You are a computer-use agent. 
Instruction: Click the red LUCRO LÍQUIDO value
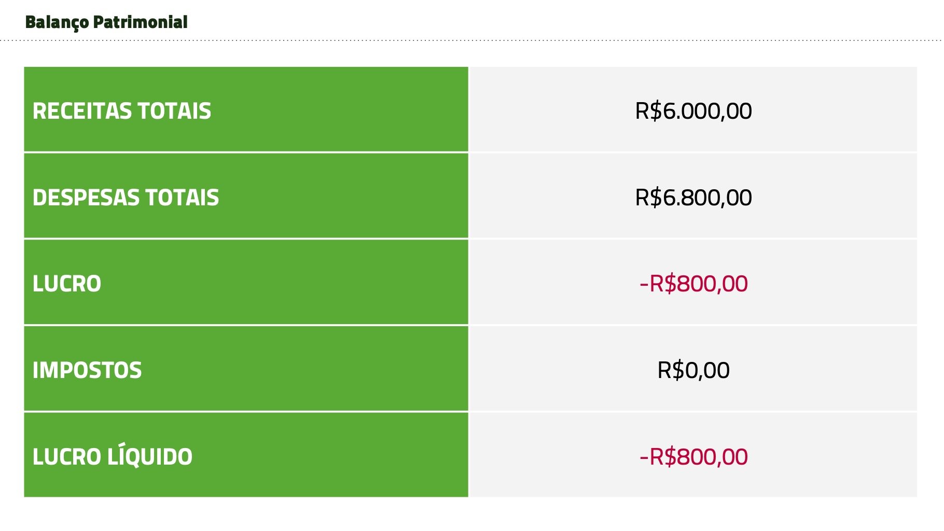tap(693, 457)
